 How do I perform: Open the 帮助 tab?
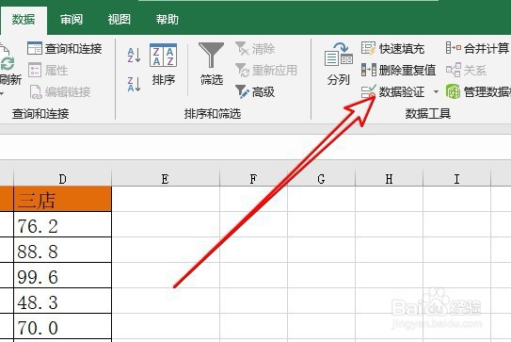pyautogui.click(x=168, y=20)
